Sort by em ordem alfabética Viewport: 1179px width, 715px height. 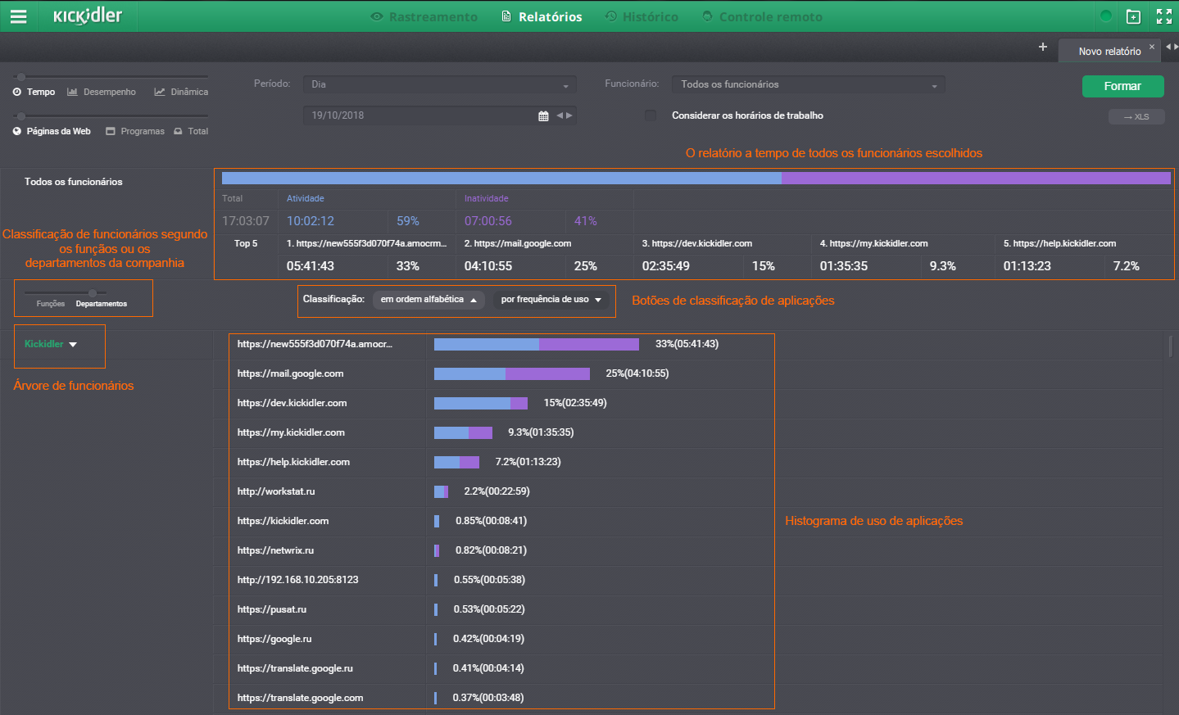click(429, 300)
